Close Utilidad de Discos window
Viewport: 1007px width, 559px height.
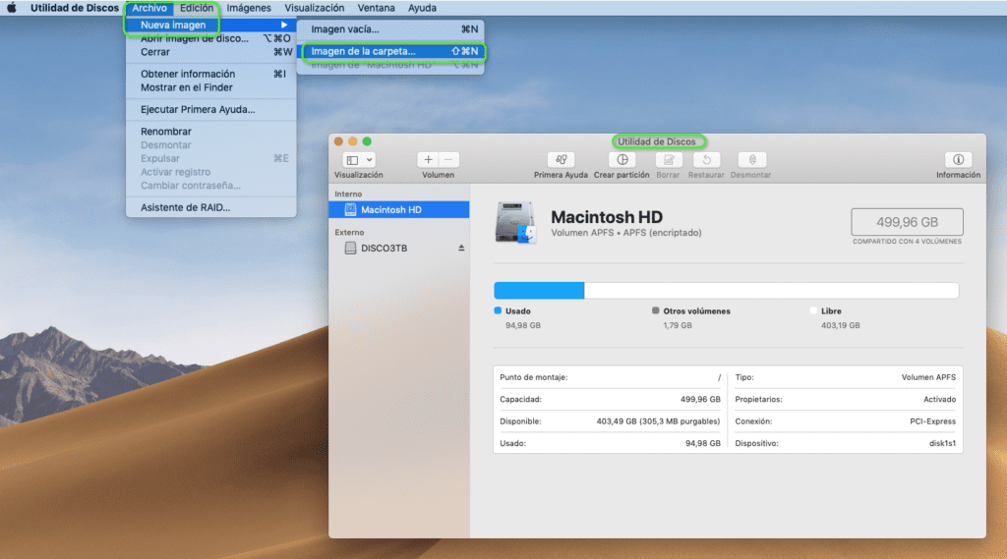click(338, 141)
